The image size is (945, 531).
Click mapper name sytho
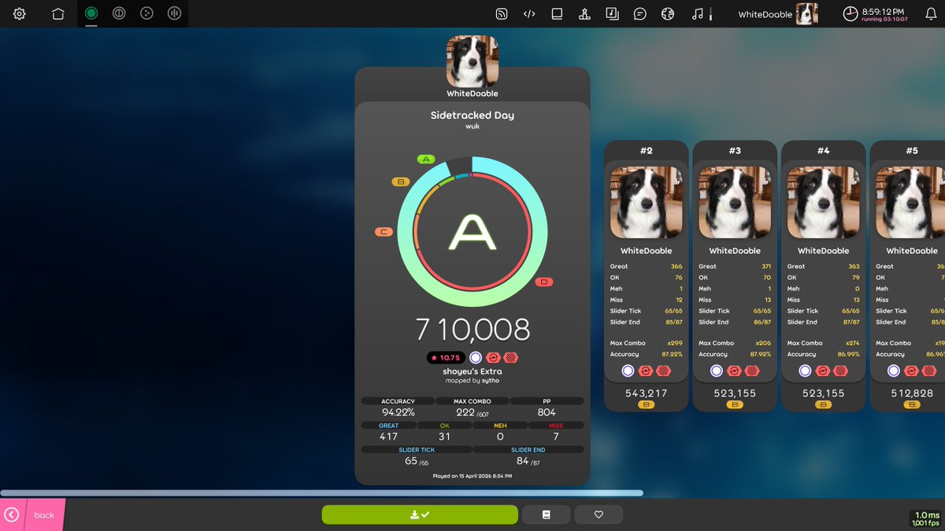tap(491, 381)
